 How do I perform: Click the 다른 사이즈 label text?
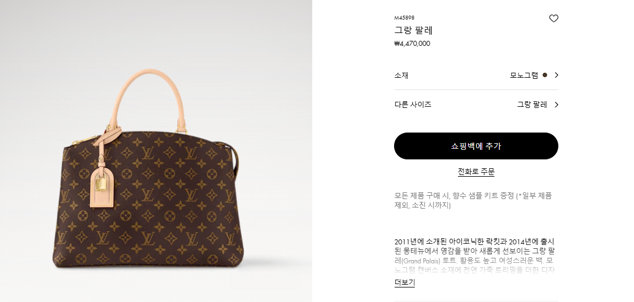[413, 105]
